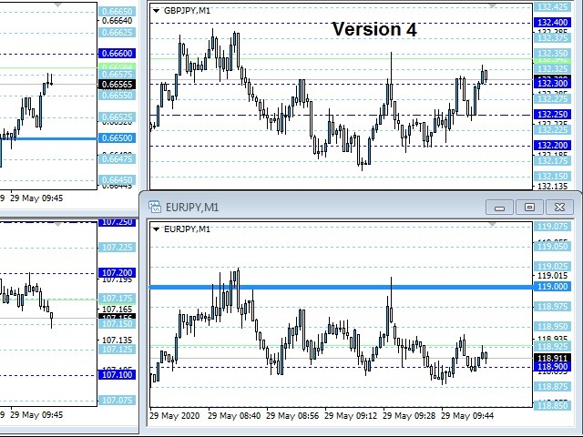Click the GBPJPY chart shift triangle marker
This screenshot has width=583, height=437.
pyautogui.click(x=492, y=5)
